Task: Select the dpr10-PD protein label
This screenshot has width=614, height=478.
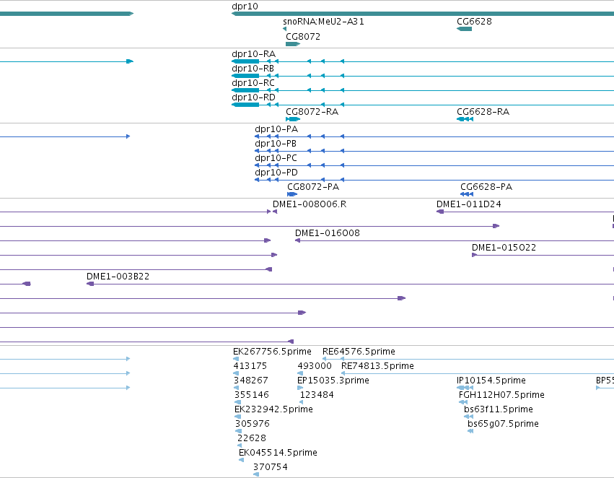Action: point(276,173)
